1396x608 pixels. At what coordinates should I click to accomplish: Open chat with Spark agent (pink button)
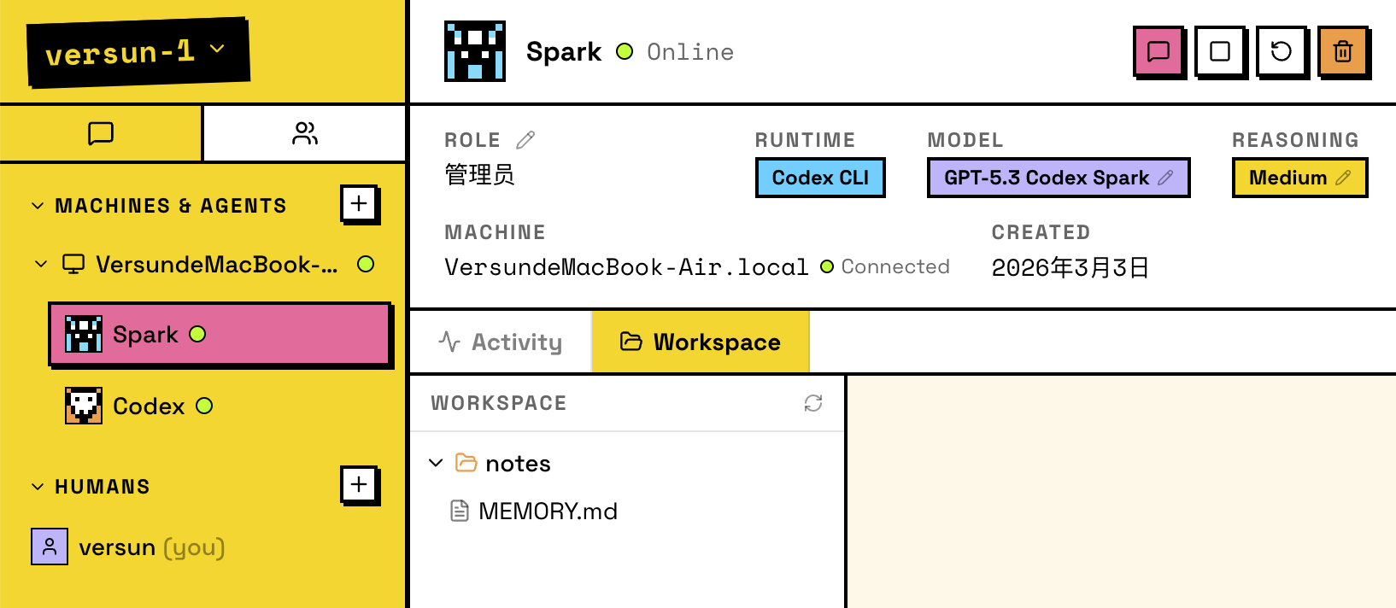(1158, 51)
